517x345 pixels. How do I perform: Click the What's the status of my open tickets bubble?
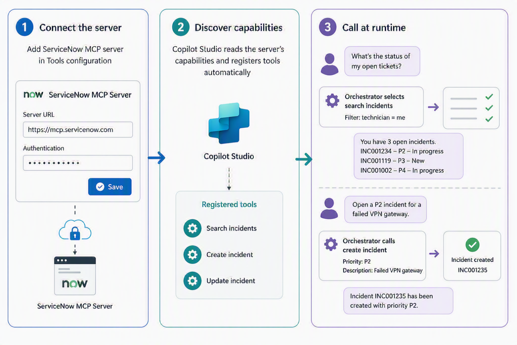382,61
